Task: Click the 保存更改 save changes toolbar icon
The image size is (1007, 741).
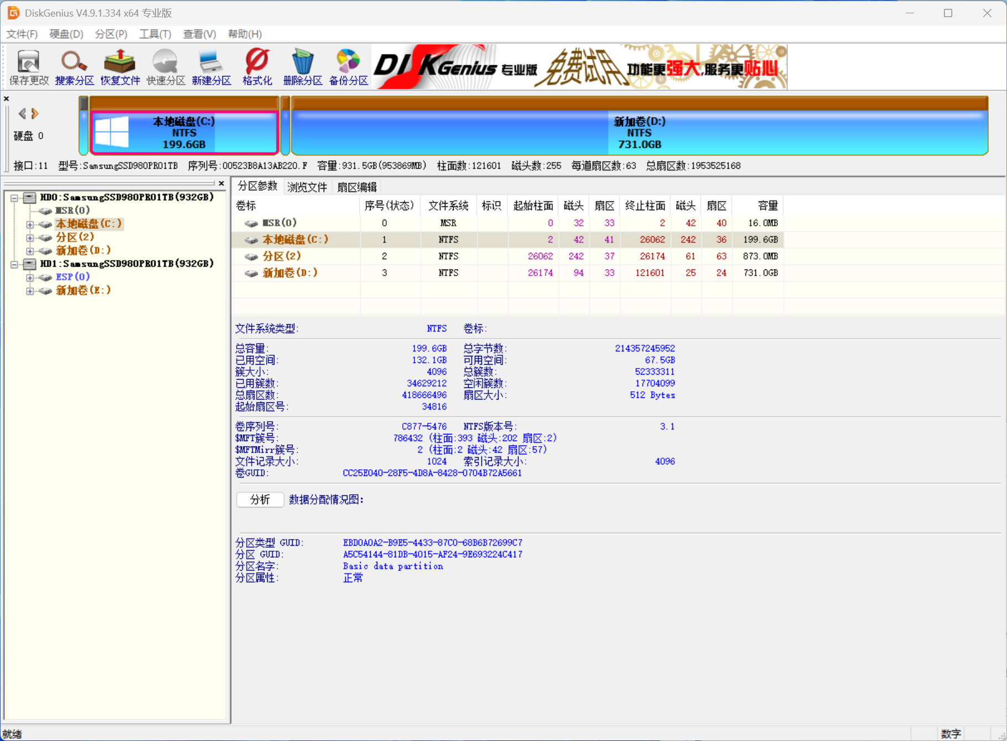Action: (29, 67)
